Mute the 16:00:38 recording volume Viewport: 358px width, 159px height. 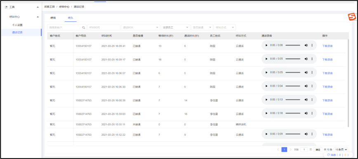306,99
